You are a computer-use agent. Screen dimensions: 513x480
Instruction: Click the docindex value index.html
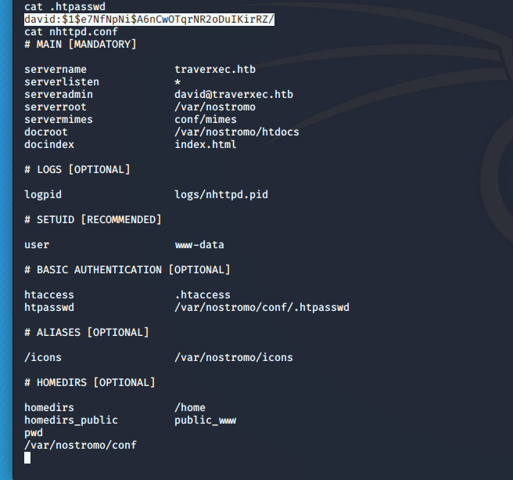tap(206, 145)
